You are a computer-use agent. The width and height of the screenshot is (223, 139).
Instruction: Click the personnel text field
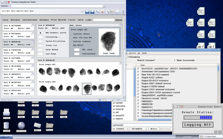coord(142,125)
